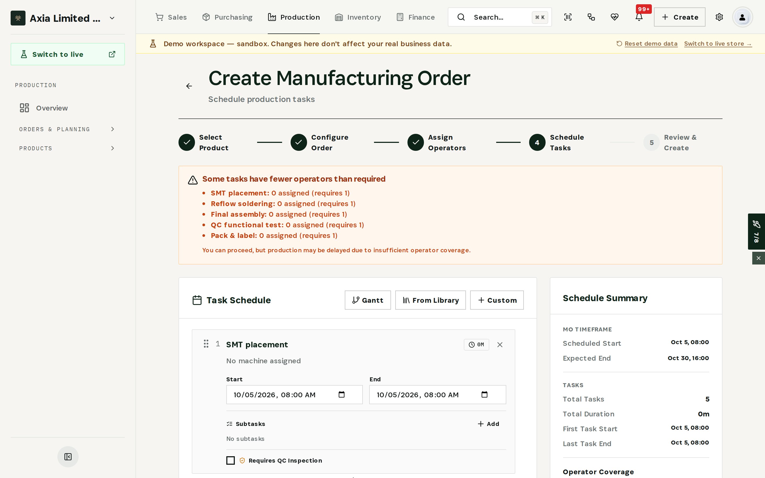Open the user profile avatar
The height and width of the screenshot is (478, 765).
point(742,17)
